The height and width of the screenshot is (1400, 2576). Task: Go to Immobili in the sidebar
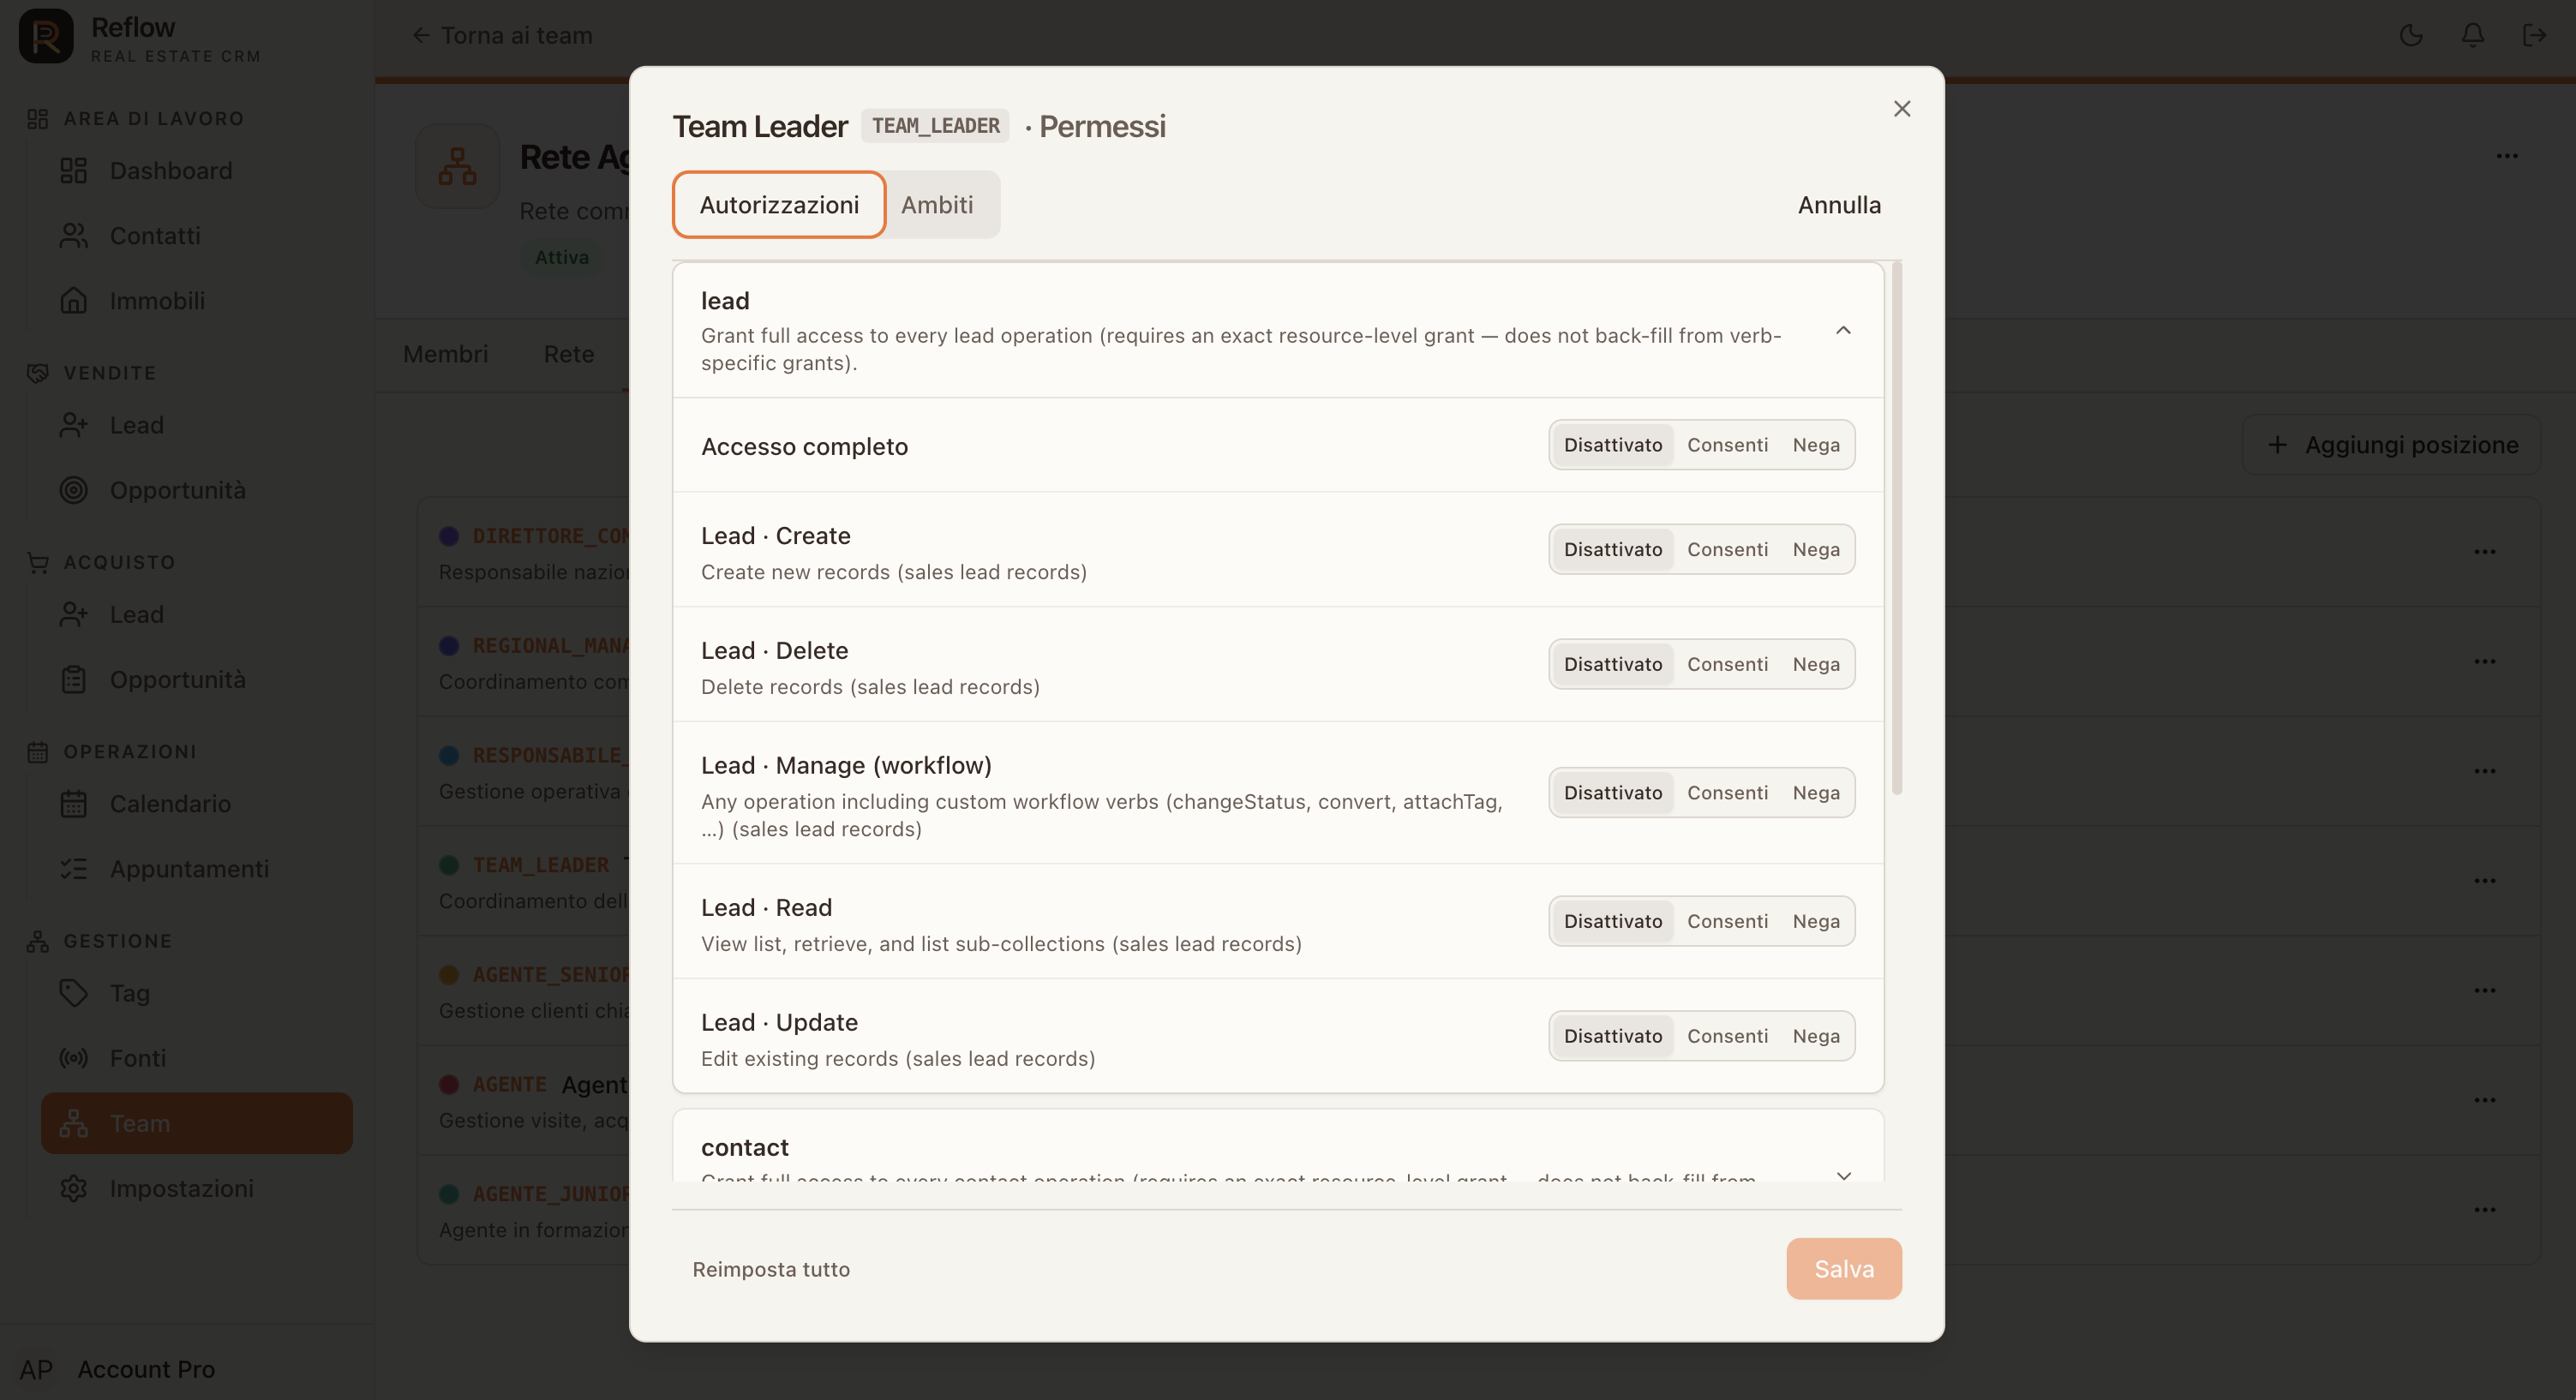pos(197,301)
